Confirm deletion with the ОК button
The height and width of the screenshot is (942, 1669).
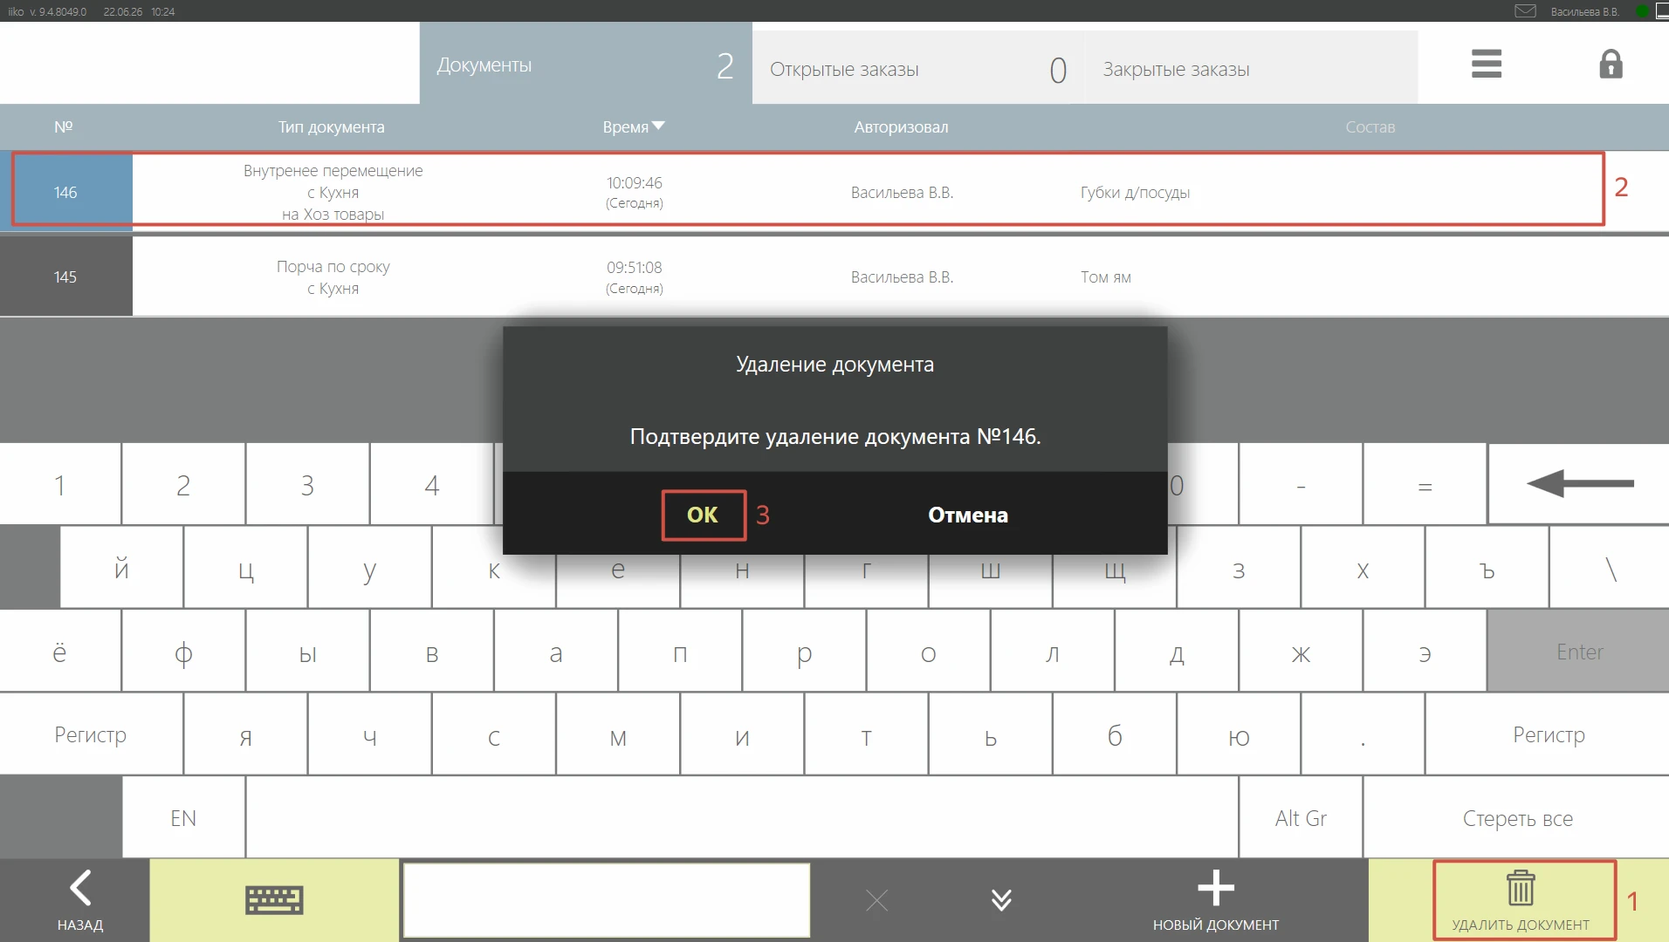(703, 515)
